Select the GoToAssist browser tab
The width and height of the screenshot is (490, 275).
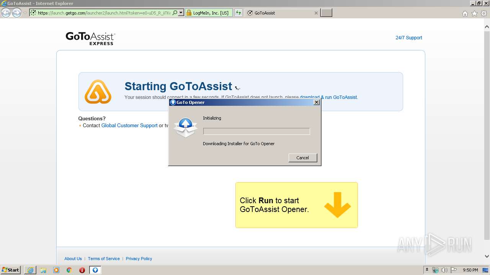tap(281, 13)
